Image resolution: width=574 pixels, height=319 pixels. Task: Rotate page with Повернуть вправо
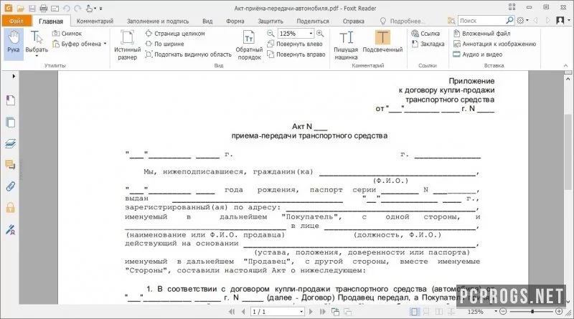pyautogui.click(x=296, y=54)
